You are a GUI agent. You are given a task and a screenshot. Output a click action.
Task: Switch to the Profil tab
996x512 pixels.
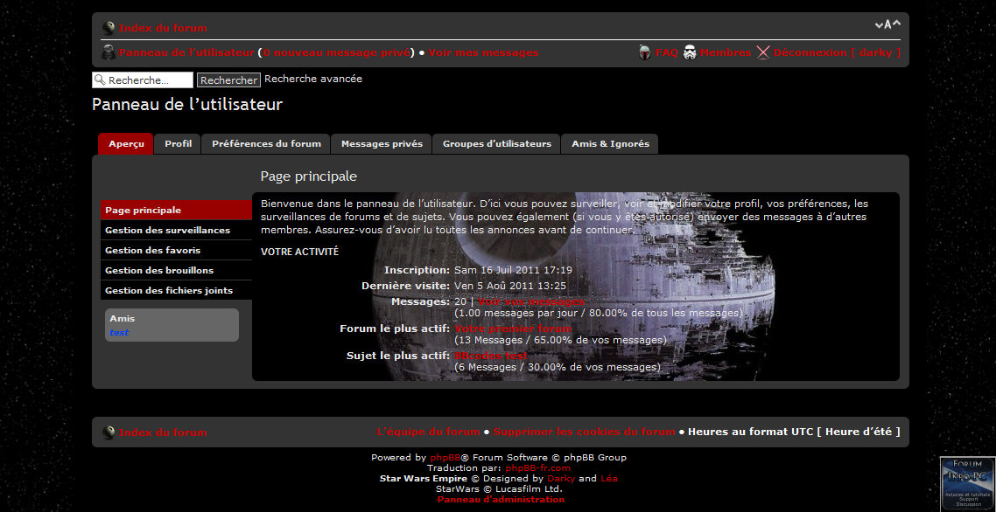pyautogui.click(x=178, y=144)
